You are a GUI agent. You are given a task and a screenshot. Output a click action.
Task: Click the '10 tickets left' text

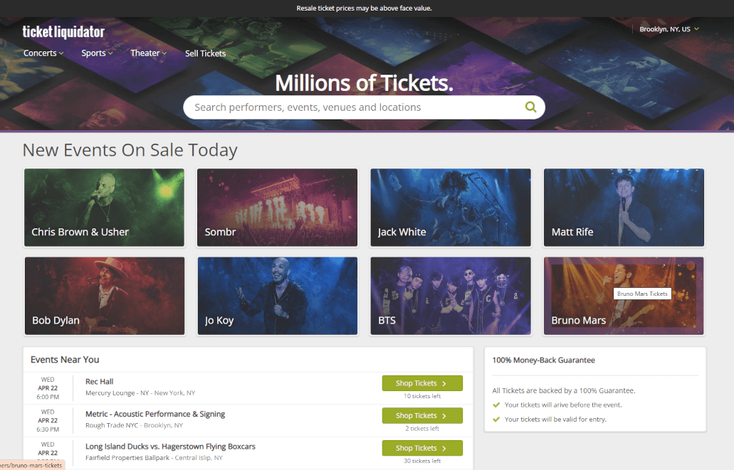pos(422,396)
